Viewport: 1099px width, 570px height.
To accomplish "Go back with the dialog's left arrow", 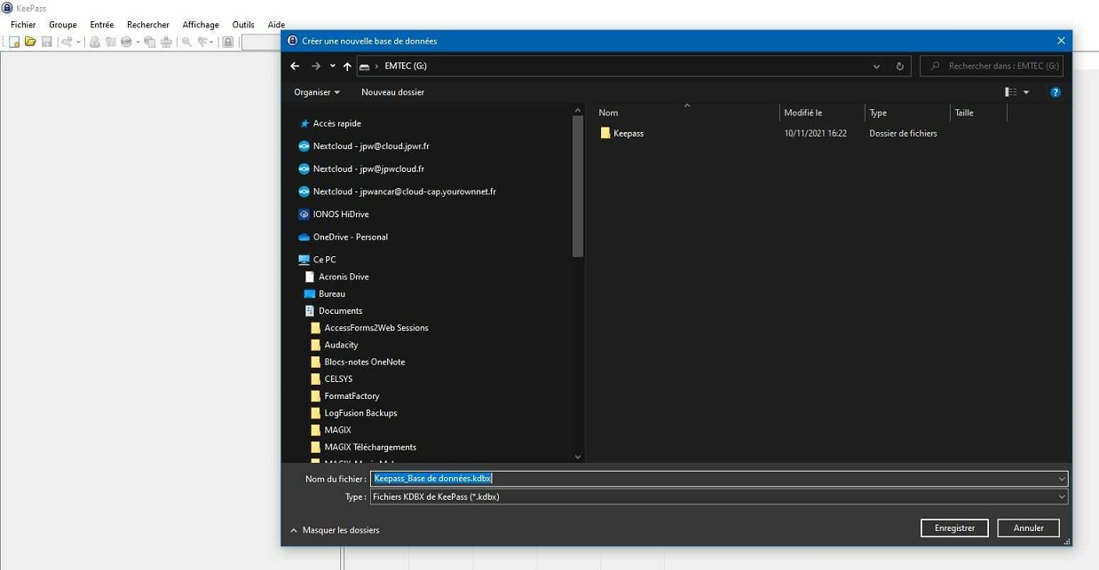I will pyautogui.click(x=295, y=66).
